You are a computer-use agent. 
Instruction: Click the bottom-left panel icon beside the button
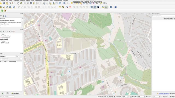(7, 93)
